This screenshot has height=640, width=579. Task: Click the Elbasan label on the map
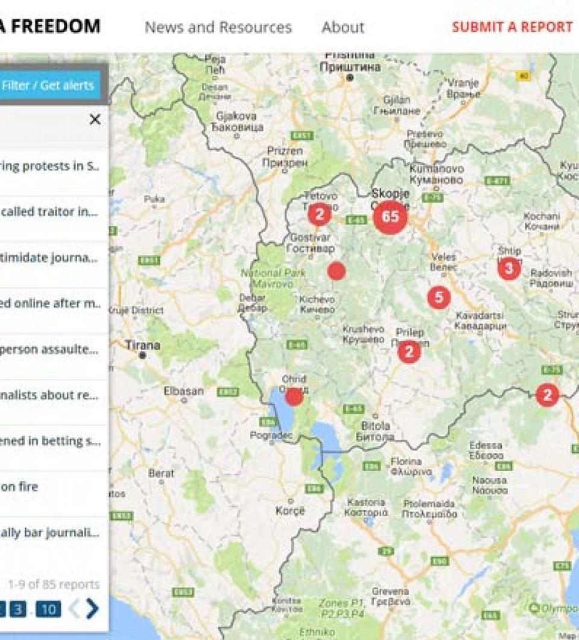183,391
